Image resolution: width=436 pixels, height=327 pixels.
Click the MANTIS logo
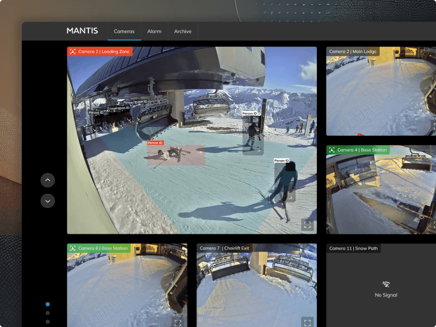pos(82,31)
